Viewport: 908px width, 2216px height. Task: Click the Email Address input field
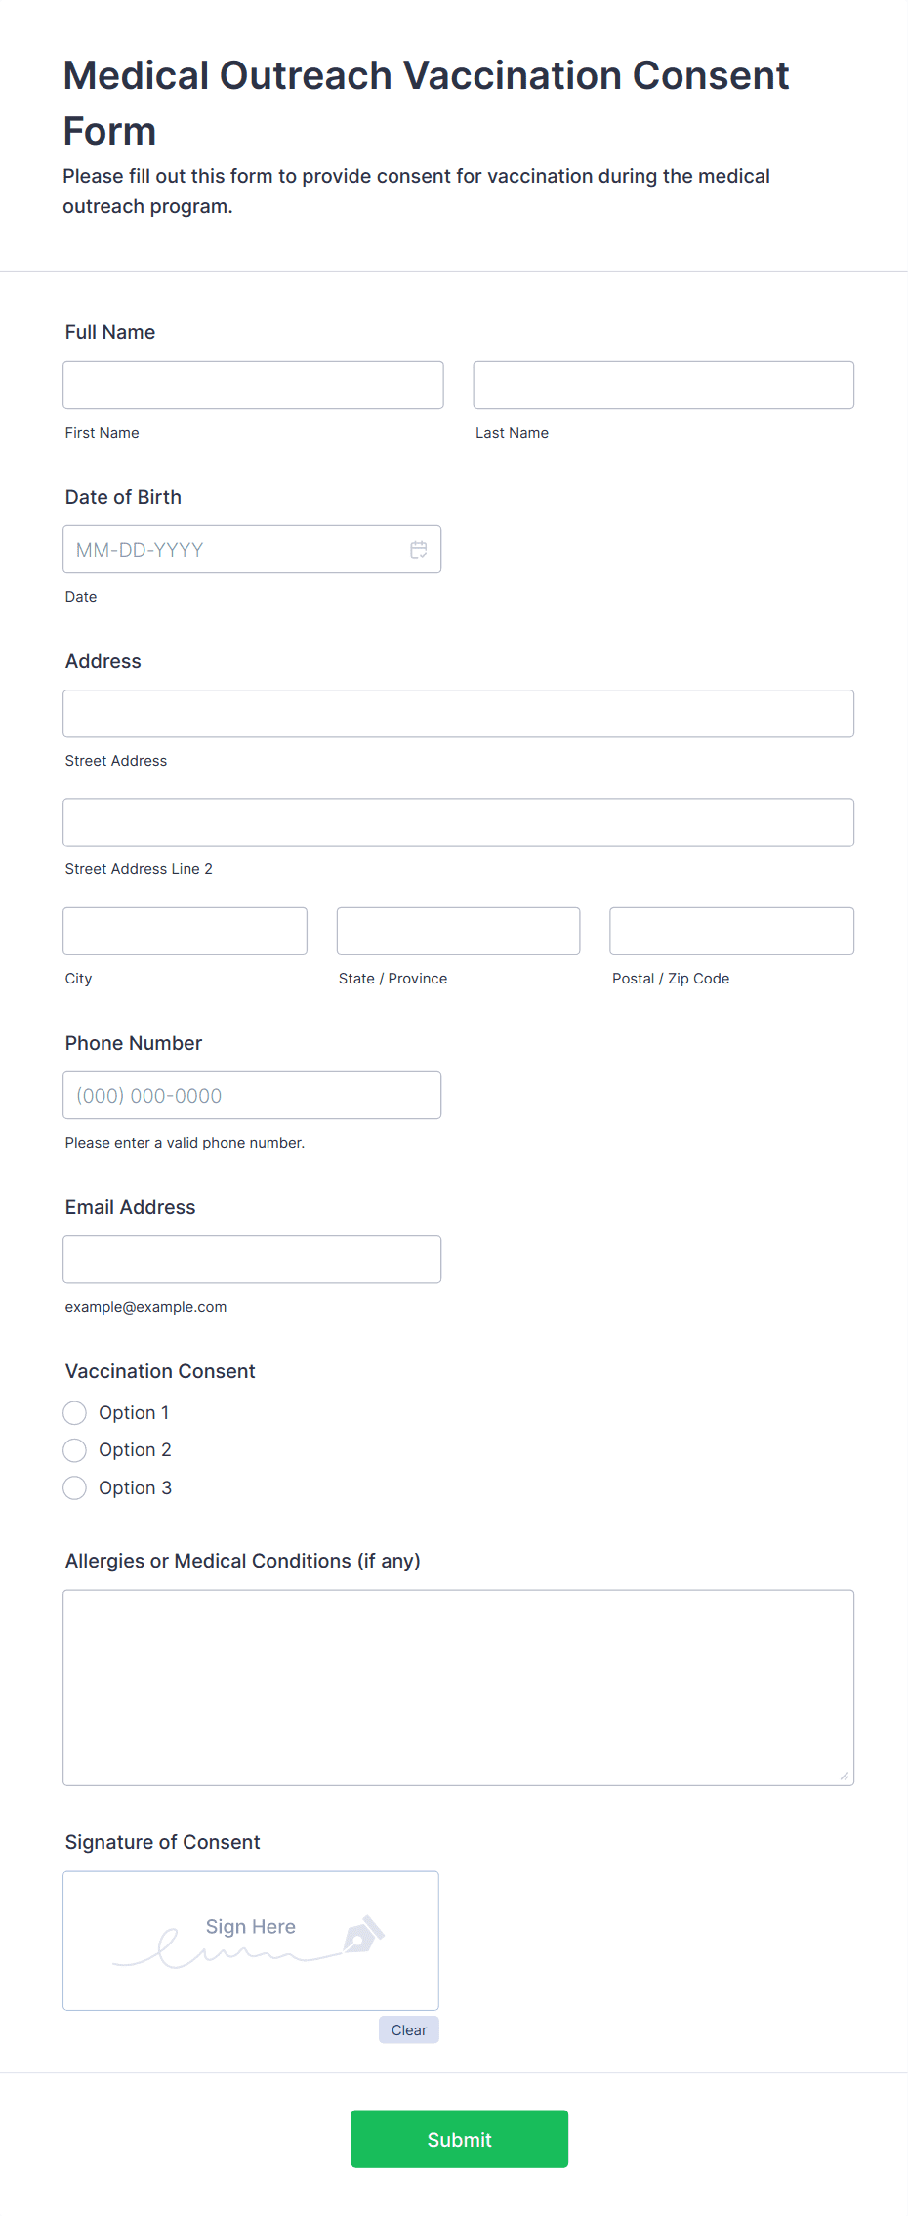click(252, 1259)
